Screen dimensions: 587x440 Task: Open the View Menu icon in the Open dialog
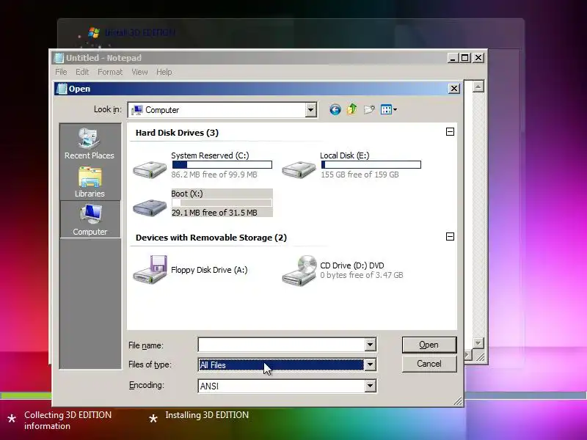[389, 109]
